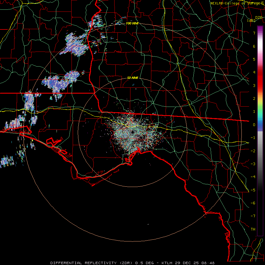Click the "TH" threshold label on the scale
265x265 pixels.
(253, 229)
